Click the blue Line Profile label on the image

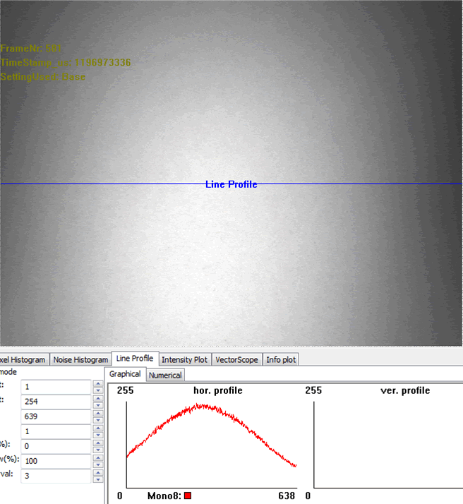231,184
